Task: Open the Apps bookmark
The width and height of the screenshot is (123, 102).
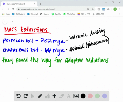Action: point(6,14)
